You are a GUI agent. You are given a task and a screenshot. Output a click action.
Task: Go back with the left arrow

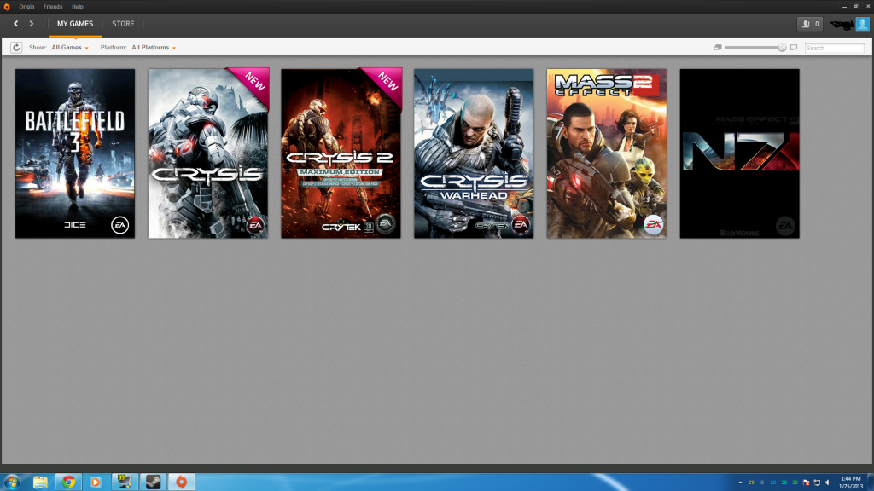pyautogui.click(x=15, y=24)
